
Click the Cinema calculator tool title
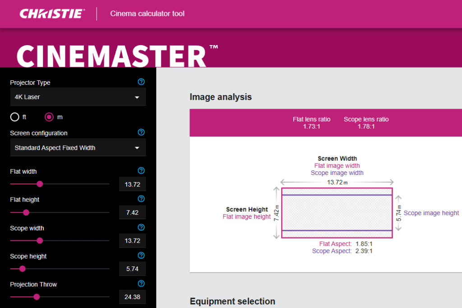point(148,14)
